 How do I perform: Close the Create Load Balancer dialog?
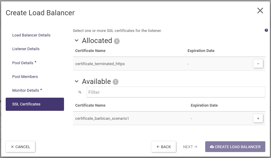click(x=260, y=11)
